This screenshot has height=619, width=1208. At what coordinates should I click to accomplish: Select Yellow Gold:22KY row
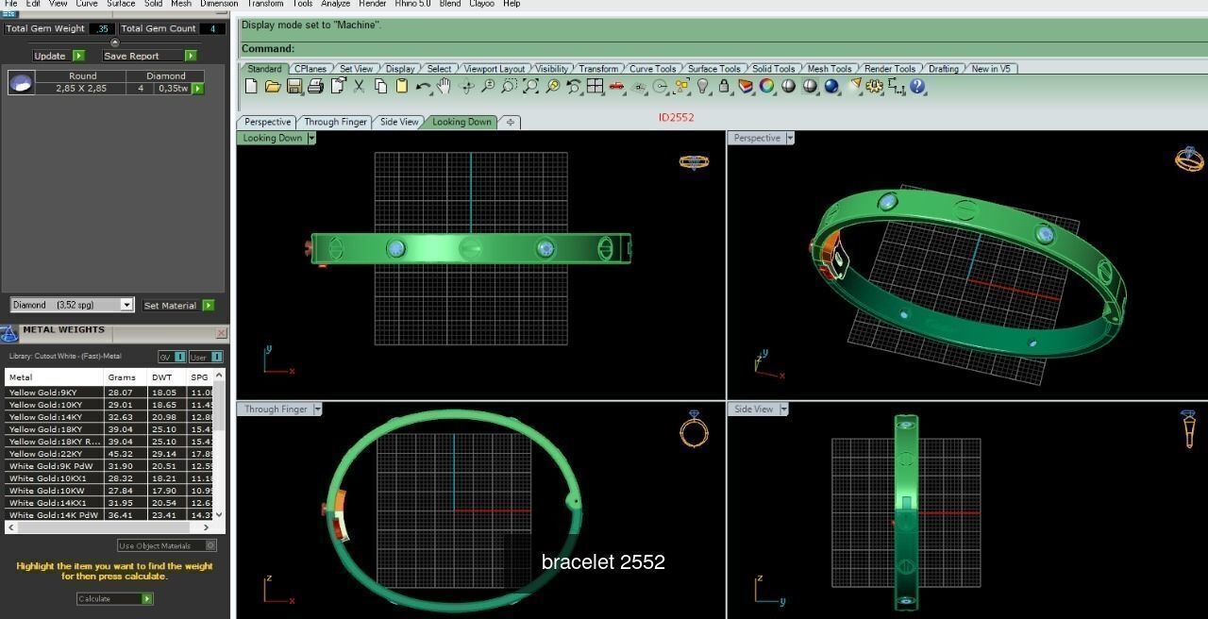coord(109,454)
